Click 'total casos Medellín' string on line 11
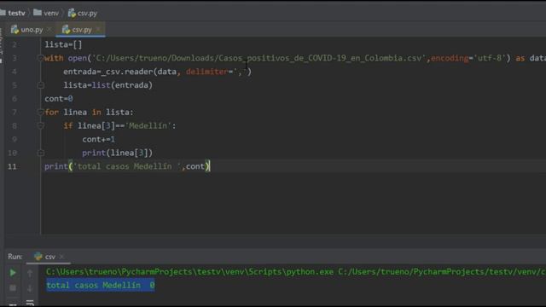The width and height of the screenshot is (546, 307). pos(127,166)
